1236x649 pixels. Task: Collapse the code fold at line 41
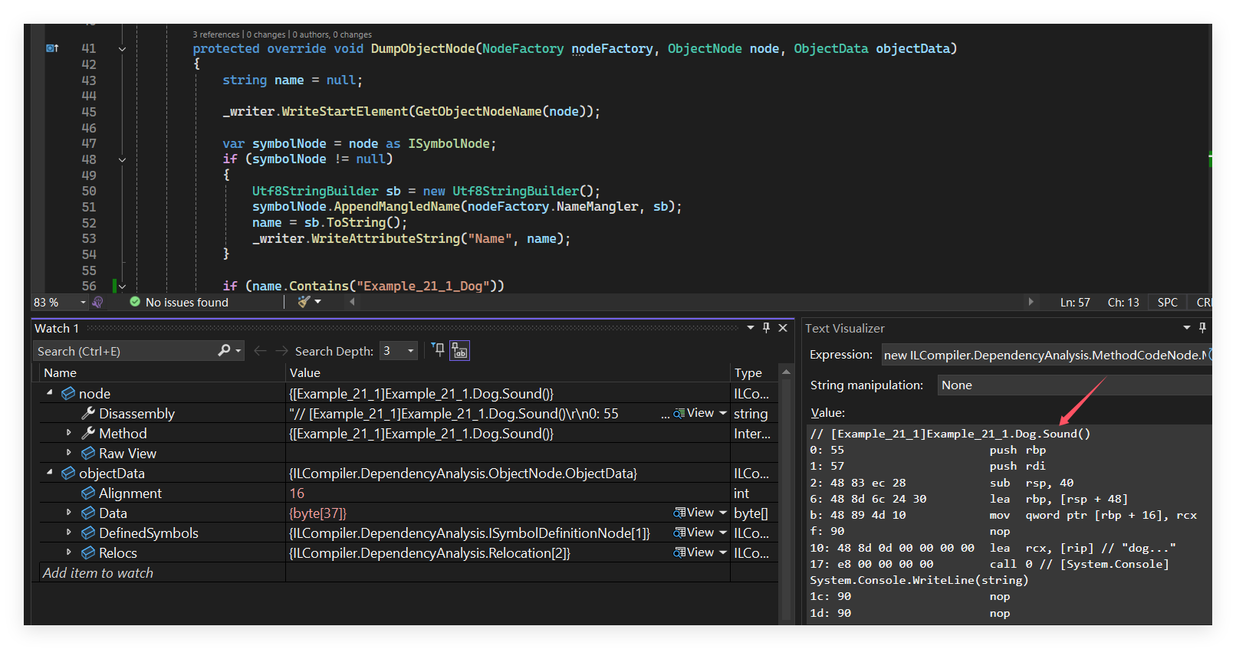point(122,49)
